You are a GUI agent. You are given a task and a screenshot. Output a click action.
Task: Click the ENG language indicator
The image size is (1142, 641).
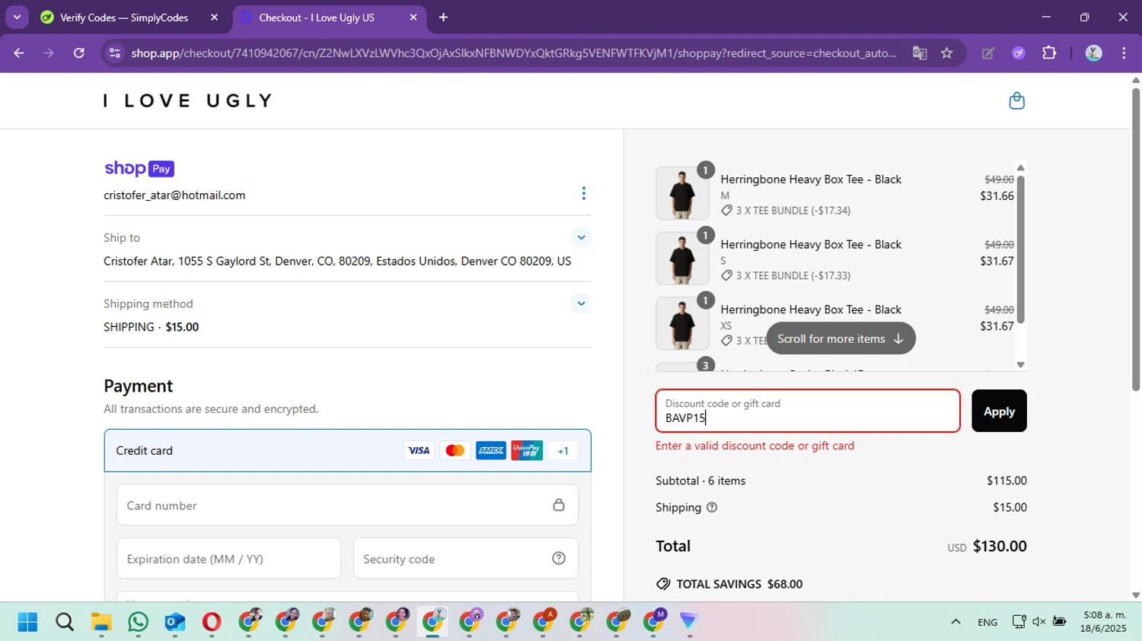[x=987, y=622]
